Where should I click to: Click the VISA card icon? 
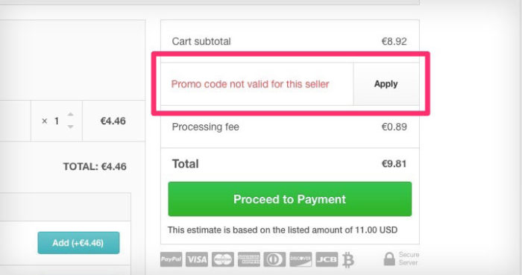[197, 259]
